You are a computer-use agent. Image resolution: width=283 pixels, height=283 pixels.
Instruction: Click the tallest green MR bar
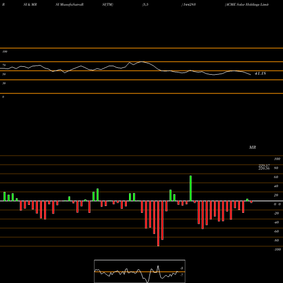click(x=191, y=188)
